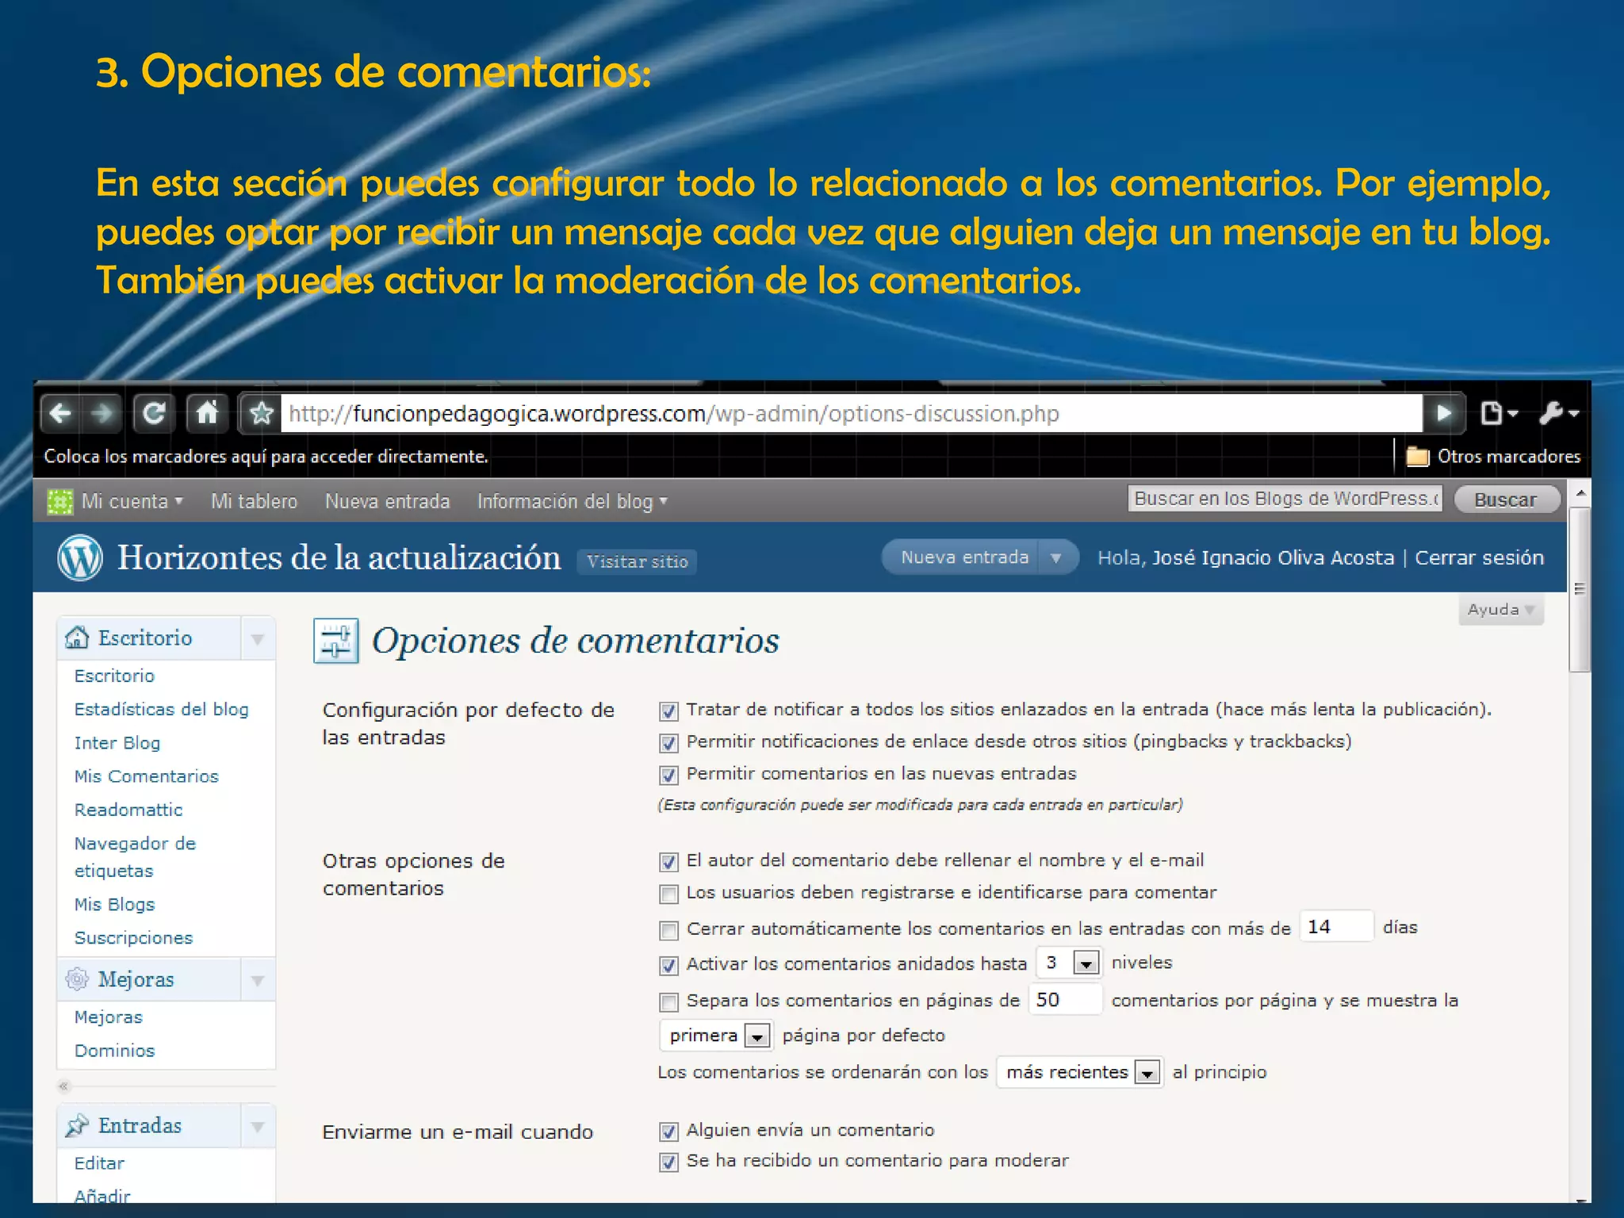This screenshot has width=1624, height=1218.
Task: Open Dominios under Mejoras
Action: [114, 1051]
